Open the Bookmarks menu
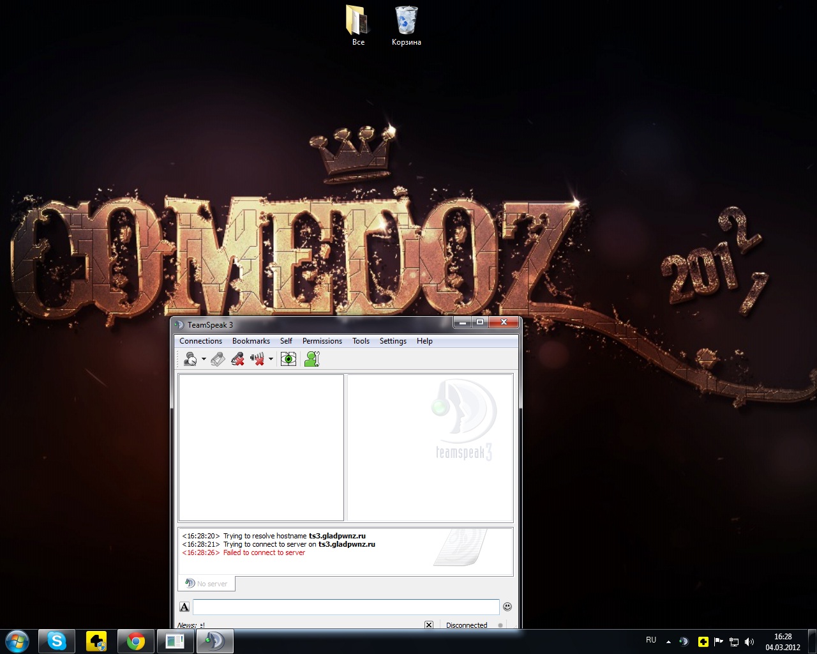Screen dimensions: 817x654 tap(251, 341)
